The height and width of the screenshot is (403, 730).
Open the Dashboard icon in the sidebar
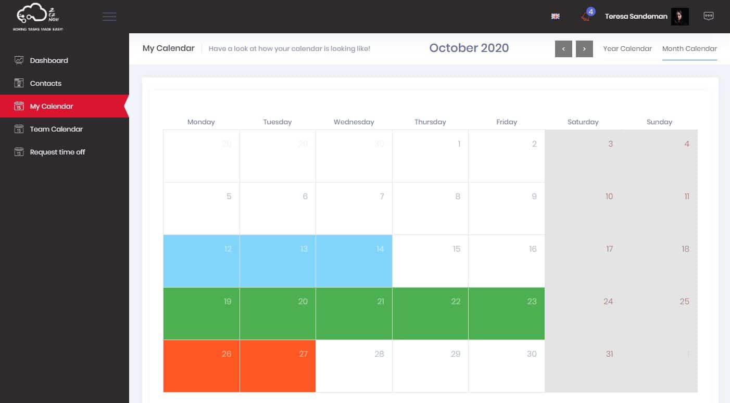(18, 60)
